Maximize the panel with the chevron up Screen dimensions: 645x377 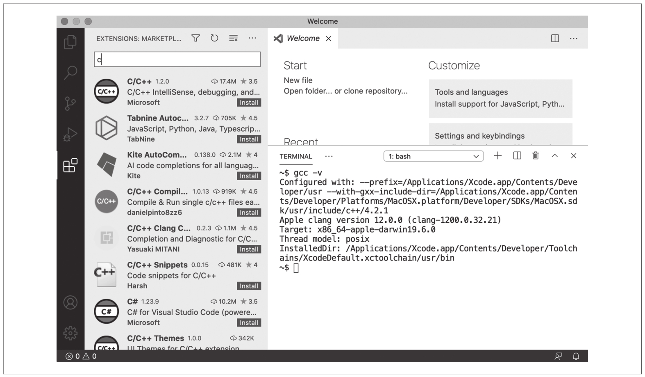click(x=554, y=155)
